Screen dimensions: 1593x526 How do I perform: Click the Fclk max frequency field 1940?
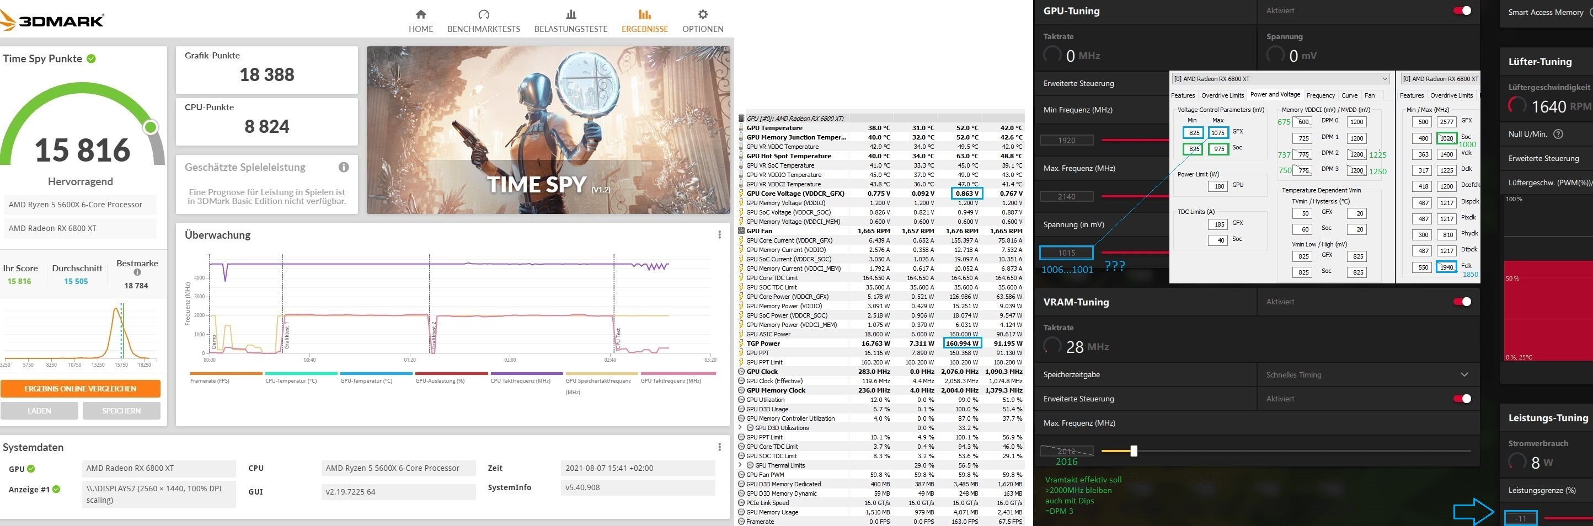[x=1446, y=267]
